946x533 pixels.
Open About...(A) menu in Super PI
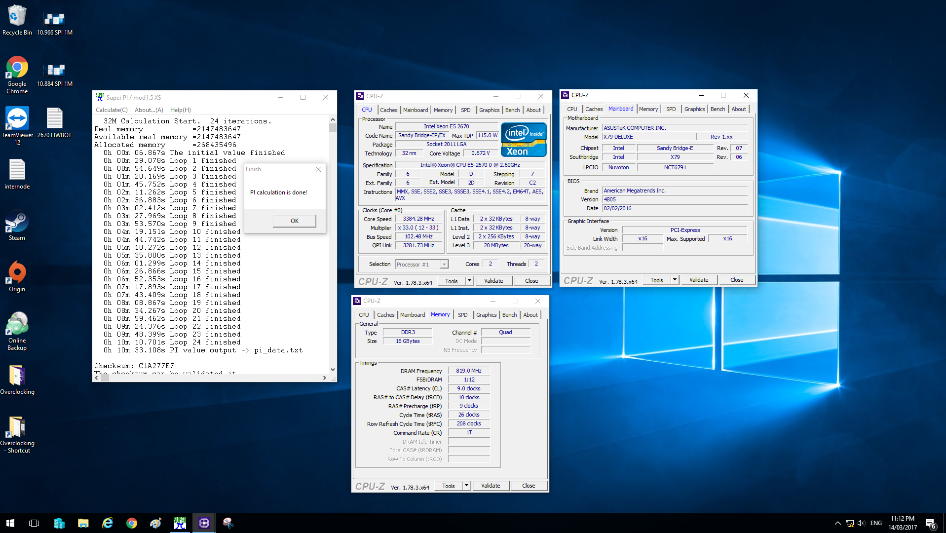pos(149,110)
